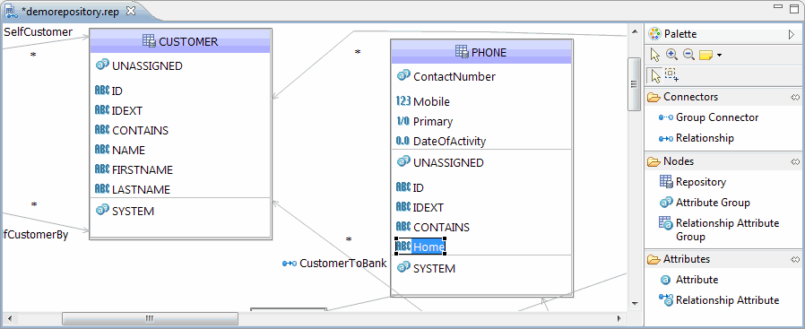Click the vertical scrollbar down arrow
The width and height of the screenshot is (805, 329).
coord(635,303)
